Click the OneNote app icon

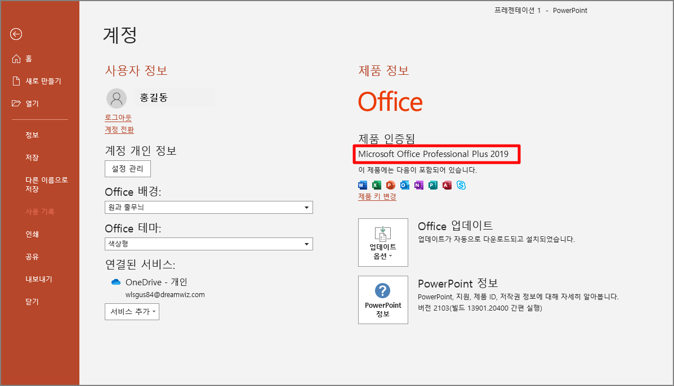419,185
